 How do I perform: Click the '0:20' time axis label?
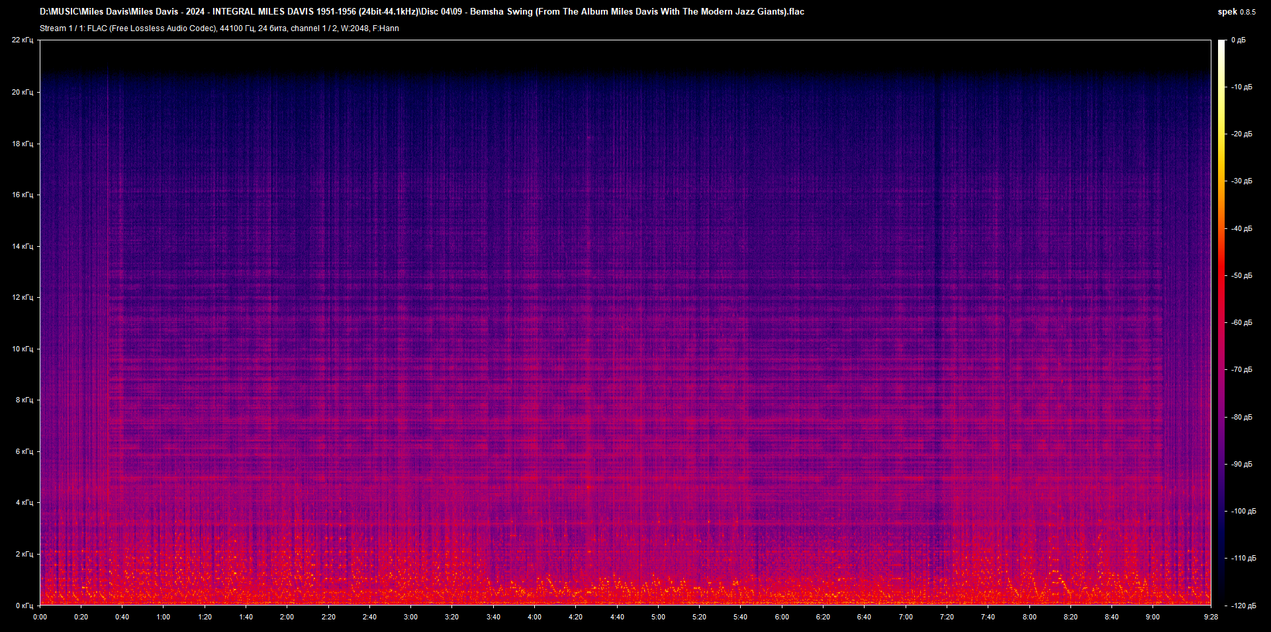(x=81, y=617)
